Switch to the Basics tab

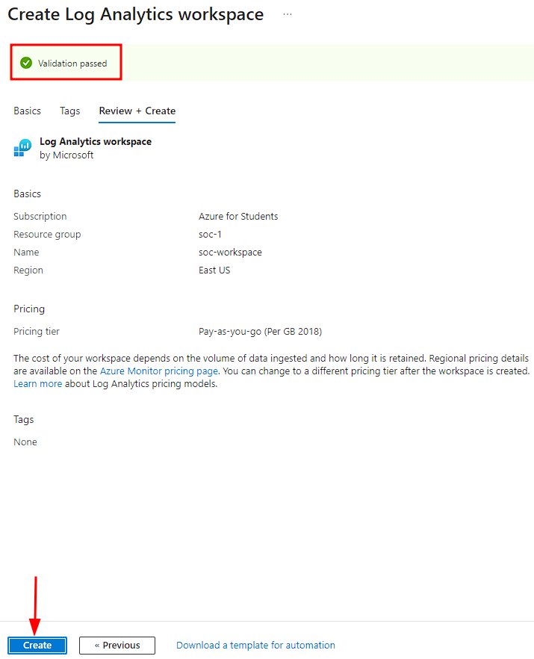tap(28, 111)
